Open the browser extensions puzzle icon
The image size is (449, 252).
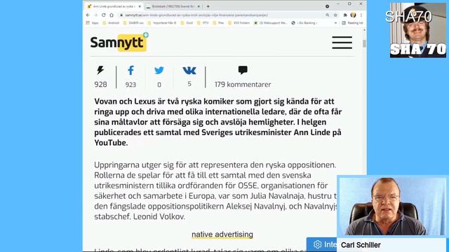coord(345,15)
